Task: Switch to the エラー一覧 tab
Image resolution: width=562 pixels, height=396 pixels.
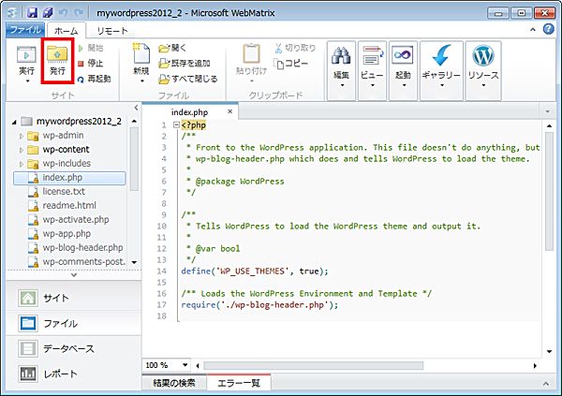Action: [239, 383]
